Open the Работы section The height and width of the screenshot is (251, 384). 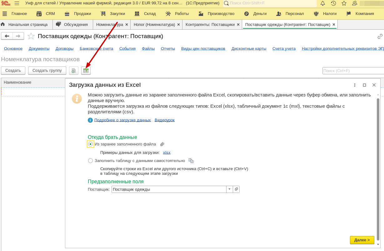coord(177,14)
